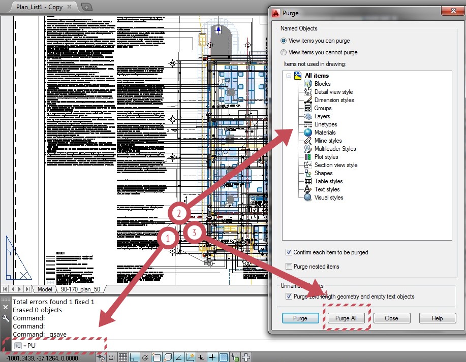The width and height of the screenshot is (466, 362).
Task: Select All items root node
Action: 317,76
